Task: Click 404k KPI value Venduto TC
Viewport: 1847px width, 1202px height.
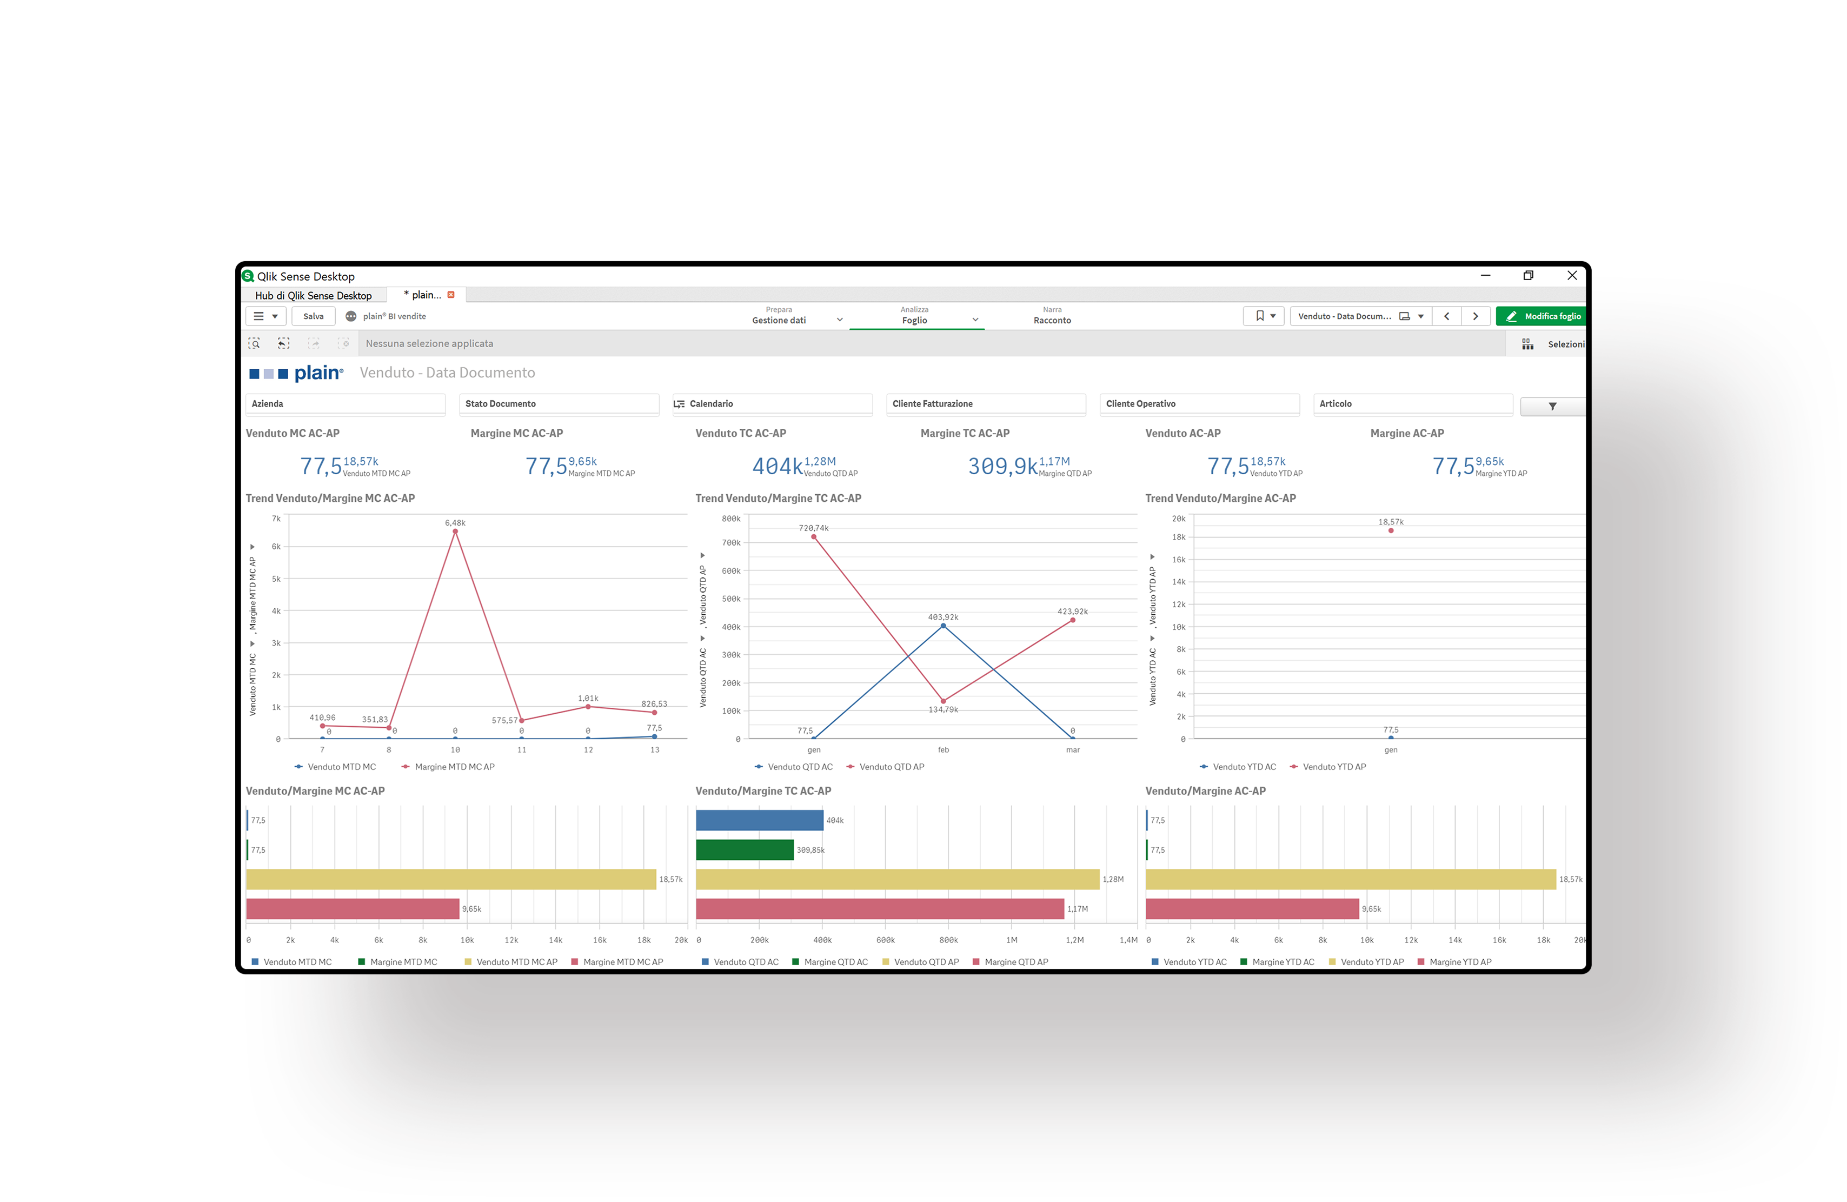Action: [778, 467]
